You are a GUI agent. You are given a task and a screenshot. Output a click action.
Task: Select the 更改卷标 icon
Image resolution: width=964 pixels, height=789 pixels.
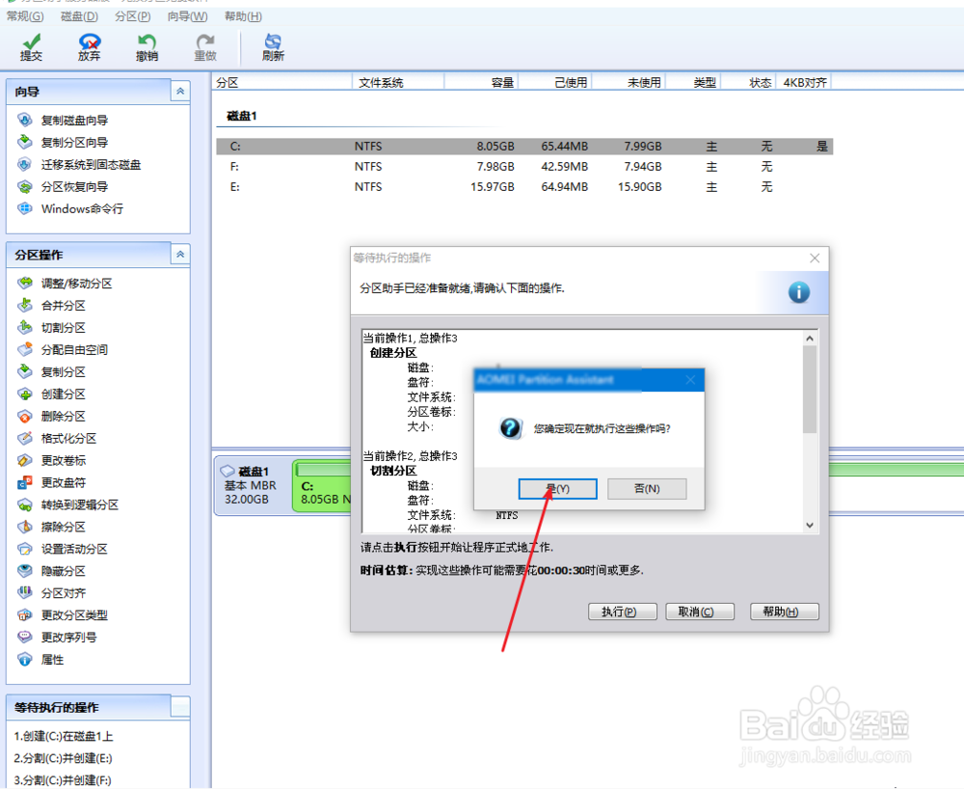coord(25,460)
